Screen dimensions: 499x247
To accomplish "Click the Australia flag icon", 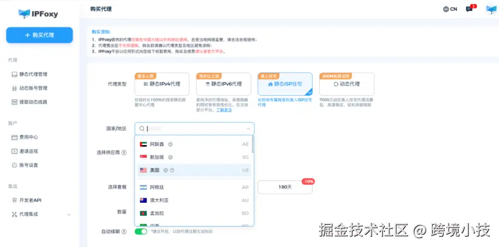I will pos(143,200).
